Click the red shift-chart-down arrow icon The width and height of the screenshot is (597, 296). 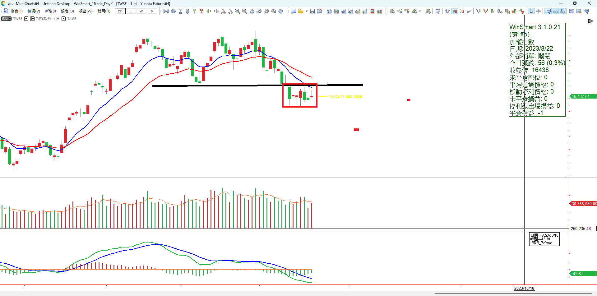click(x=202, y=11)
